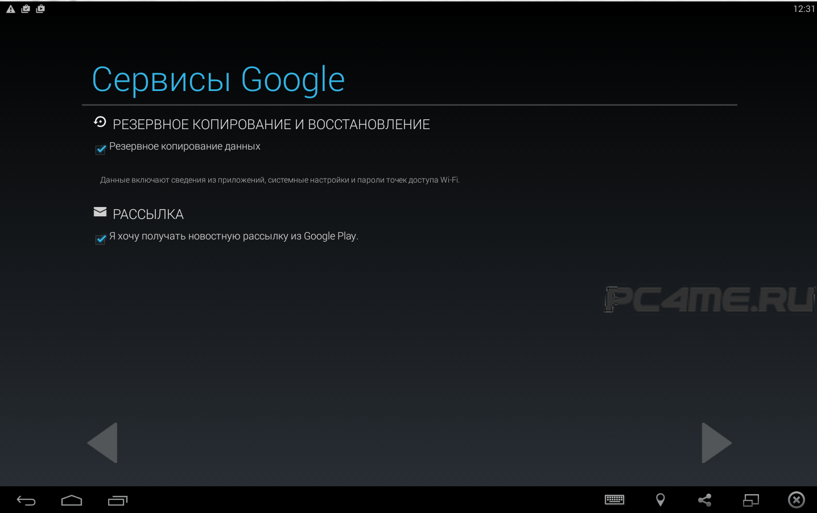This screenshot has width=817, height=513.
Task: Click the Я хочу получать новостную рассылку label
Action: (x=234, y=236)
